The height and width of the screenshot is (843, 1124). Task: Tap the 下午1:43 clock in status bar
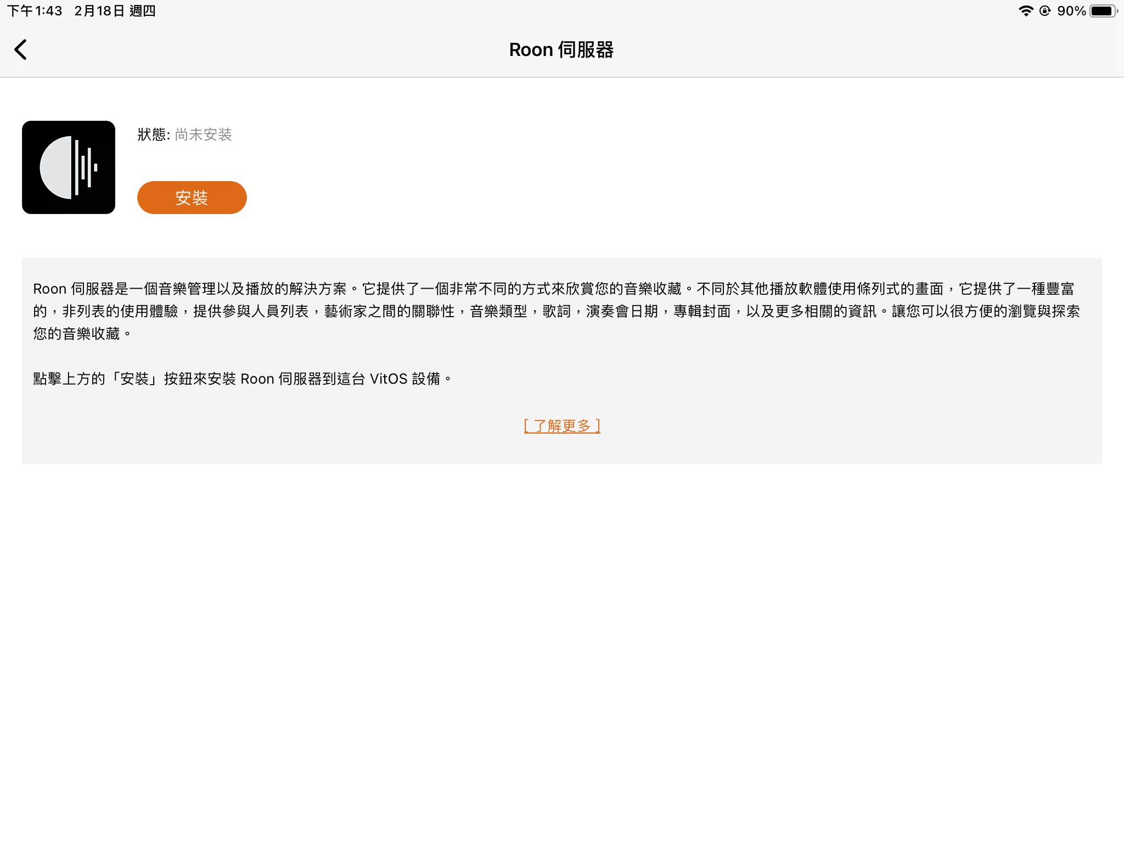point(35,11)
